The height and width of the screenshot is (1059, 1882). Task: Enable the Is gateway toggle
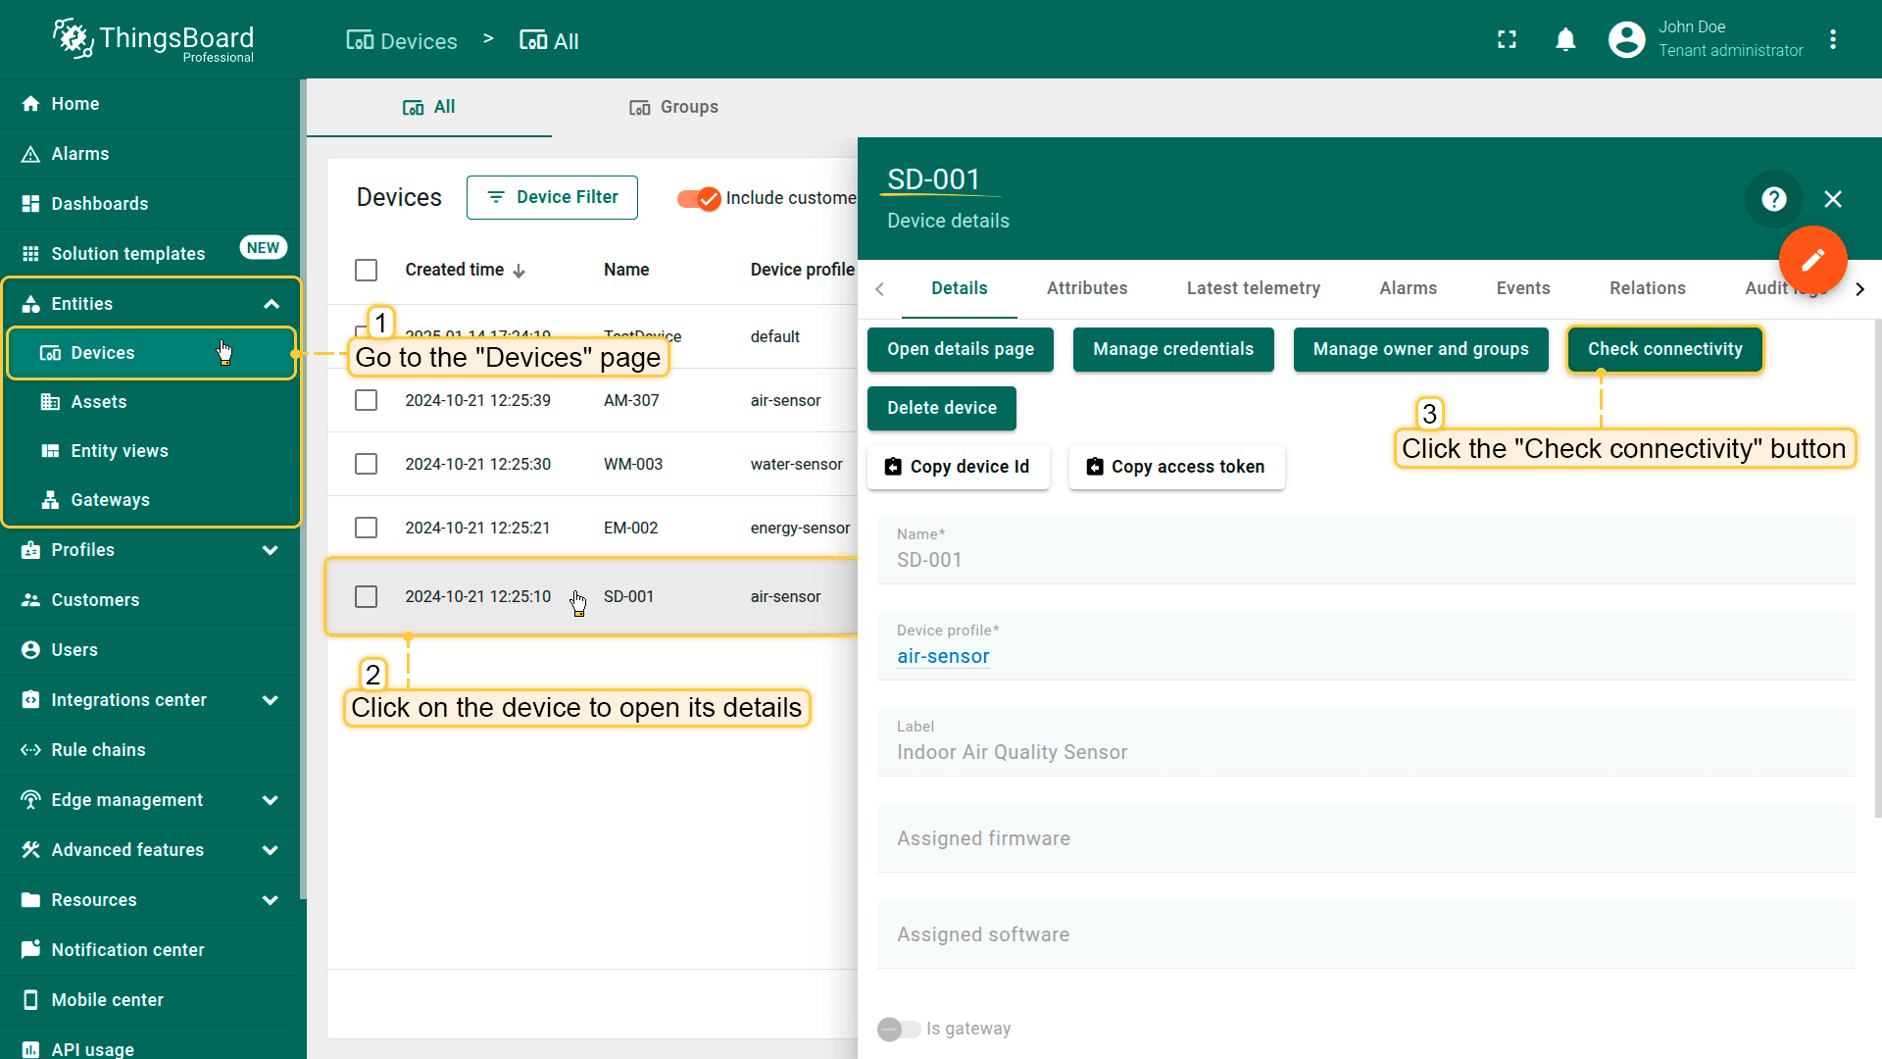pyautogui.click(x=898, y=1029)
